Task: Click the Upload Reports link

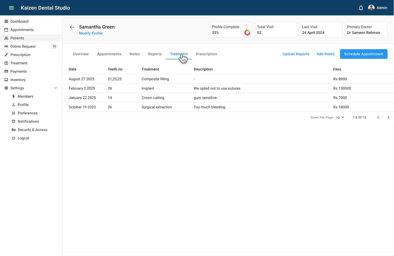Action: 296,54
